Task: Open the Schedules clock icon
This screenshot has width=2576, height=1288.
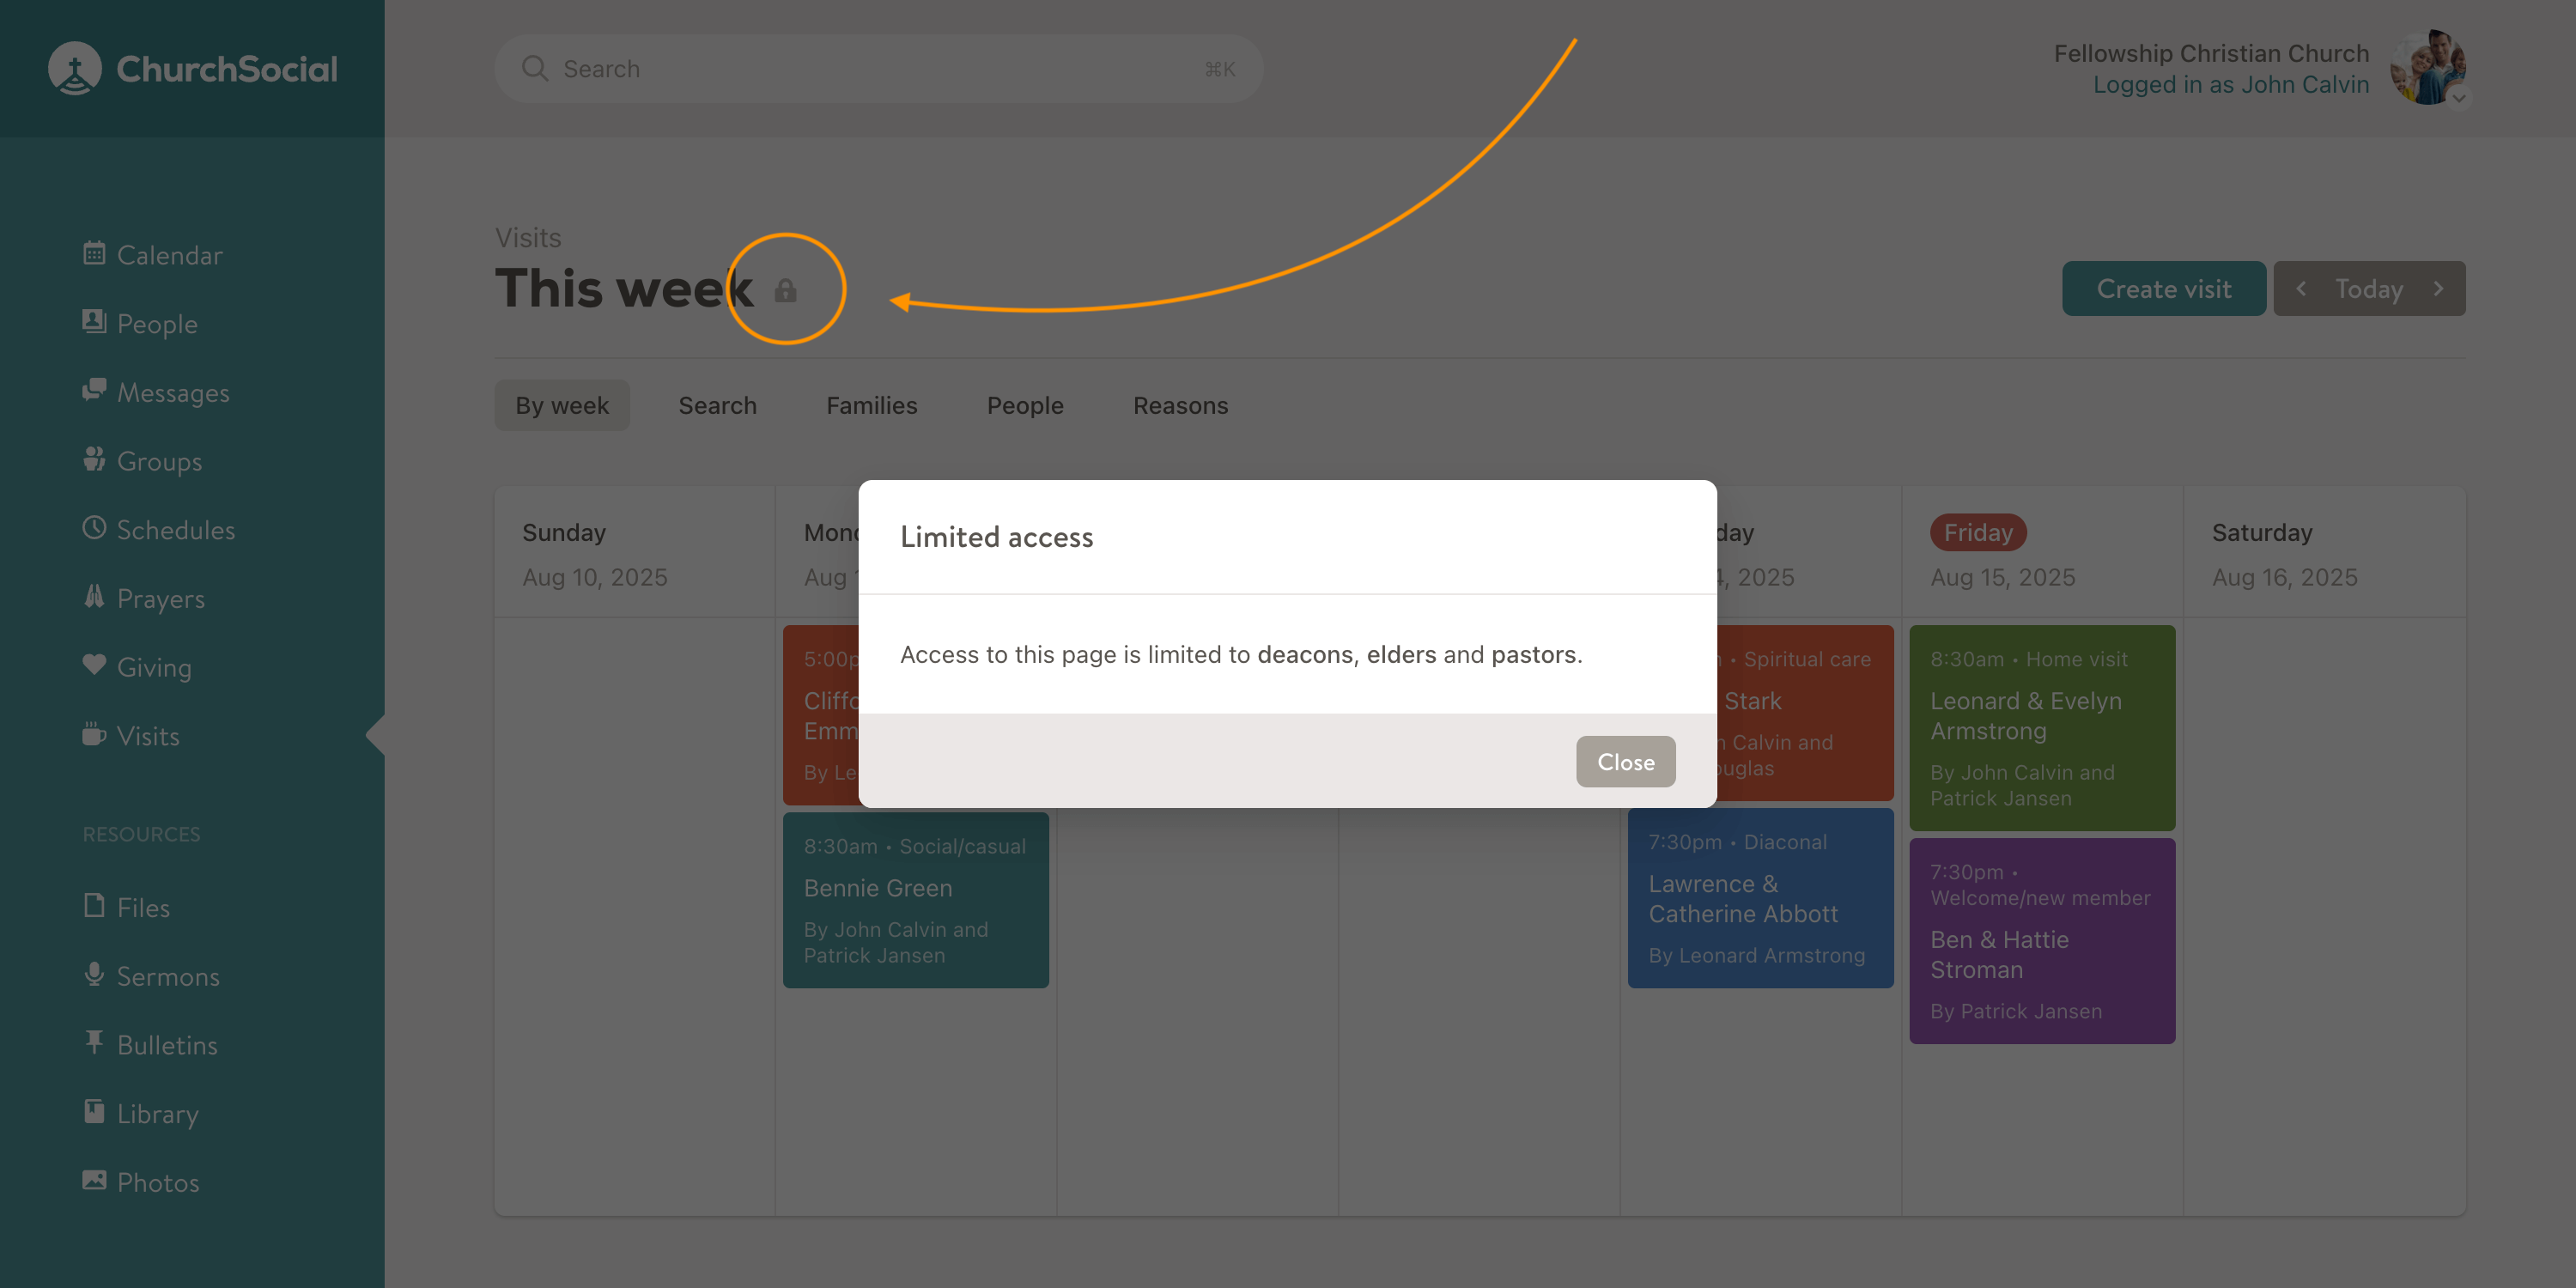Action: [x=94, y=528]
